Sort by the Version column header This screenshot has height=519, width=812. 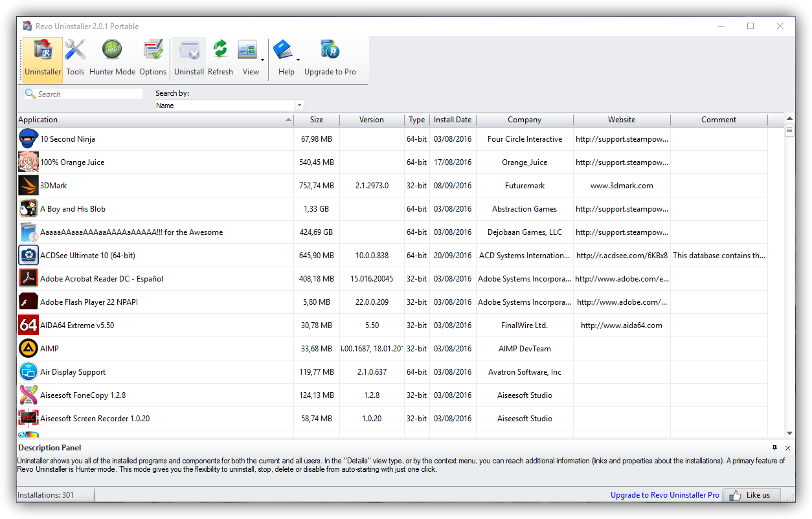[372, 120]
